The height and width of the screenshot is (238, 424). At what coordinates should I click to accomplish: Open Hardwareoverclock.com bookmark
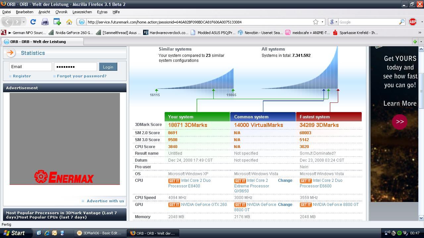[x=166, y=33]
